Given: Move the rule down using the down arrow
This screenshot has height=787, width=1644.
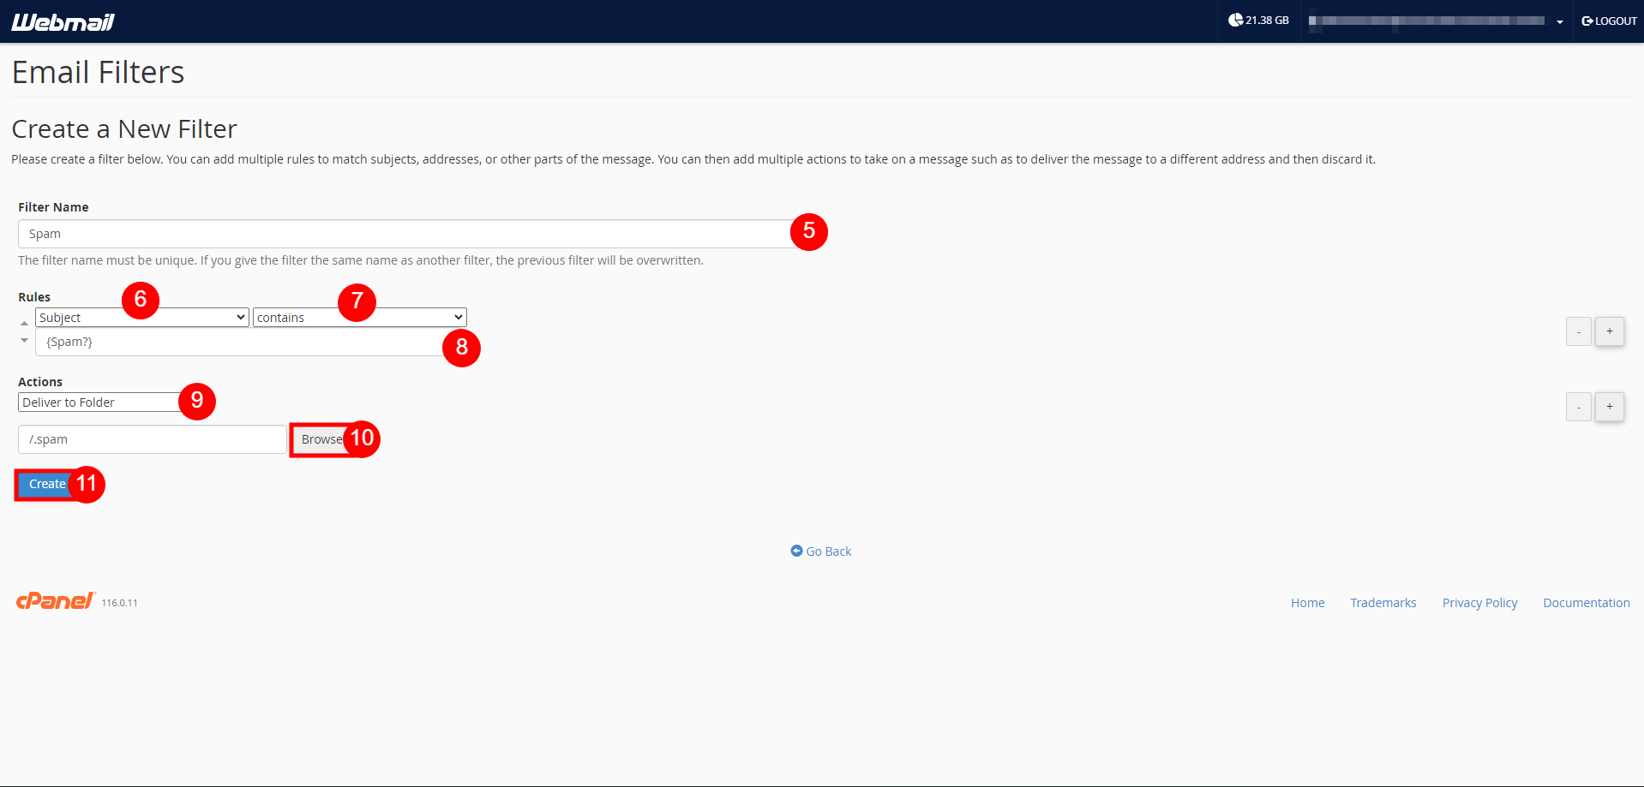Looking at the screenshot, I should tap(24, 340).
